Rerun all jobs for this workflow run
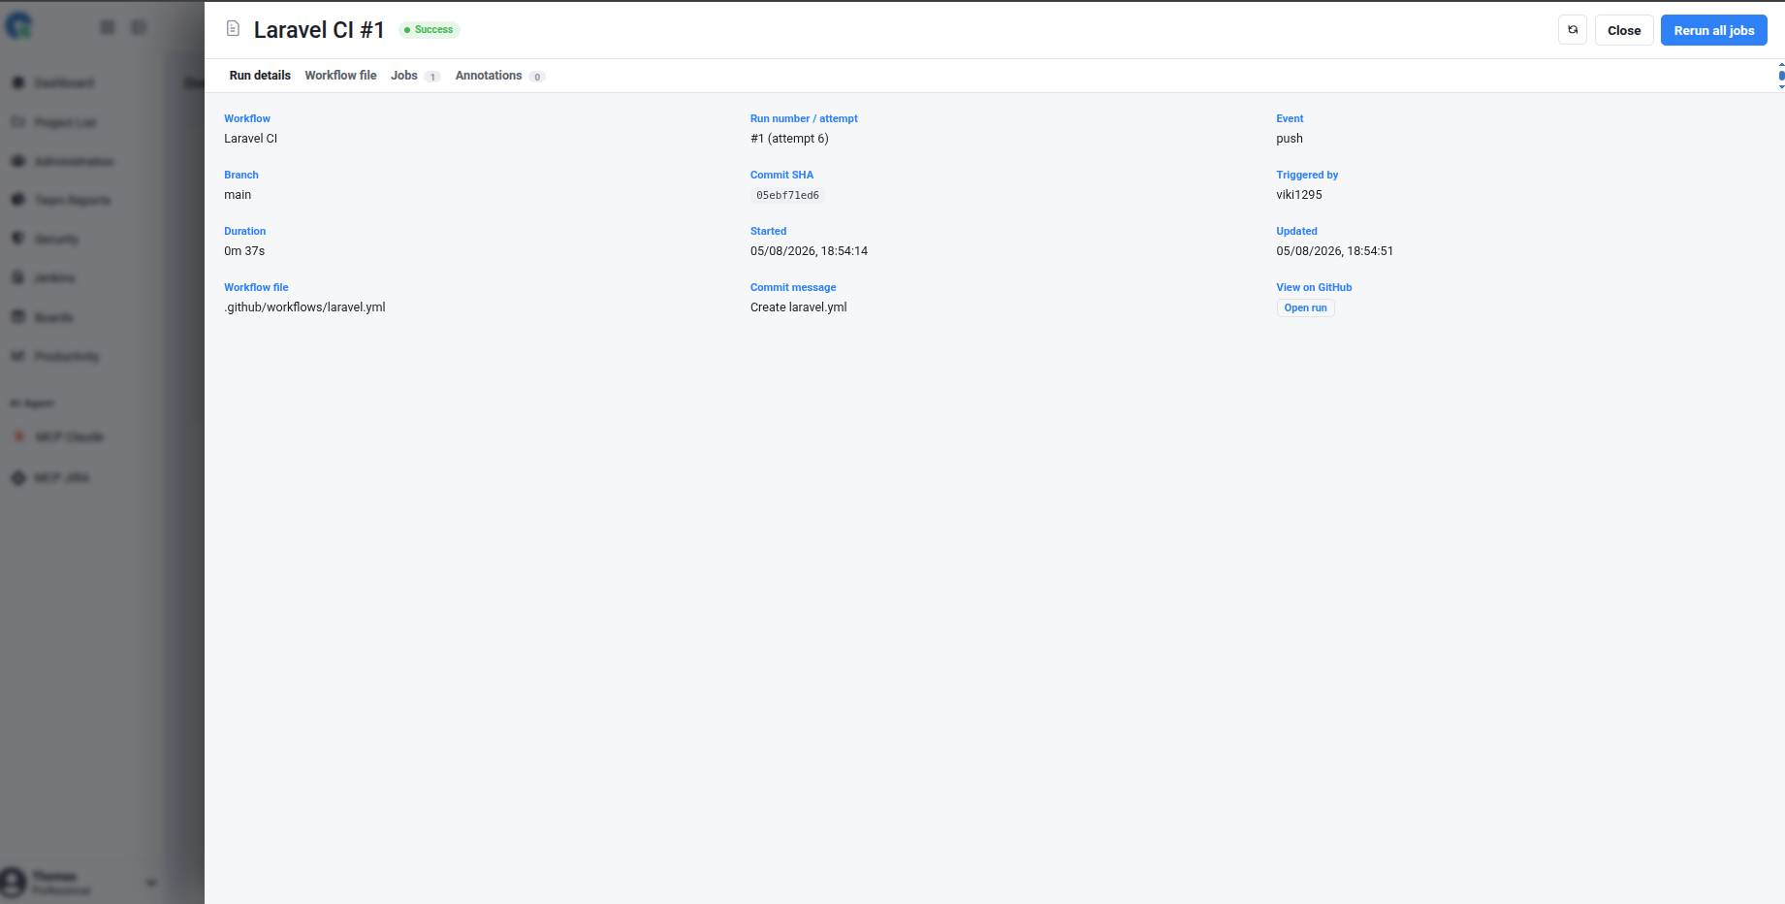This screenshot has width=1785, height=904. (x=1714, y=30)
